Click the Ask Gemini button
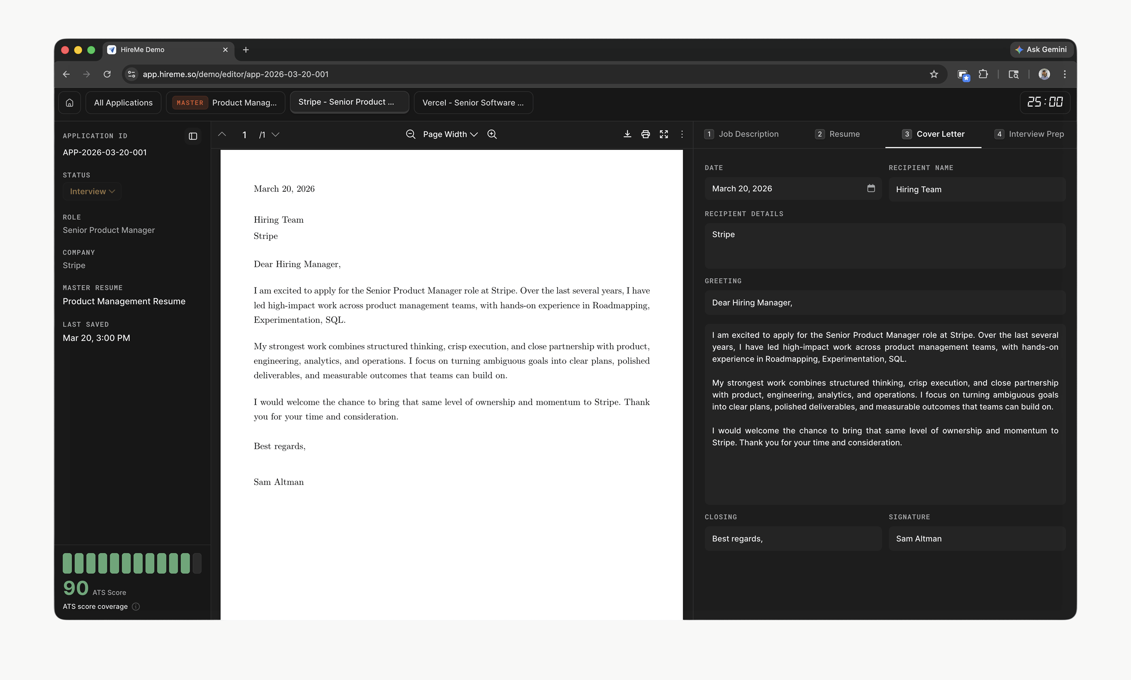 point(1041,50)
